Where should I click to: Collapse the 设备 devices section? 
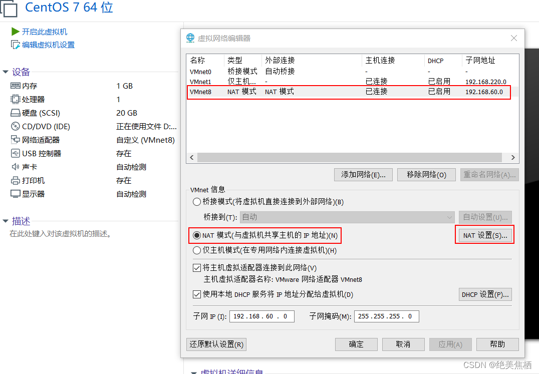[6, 72]
